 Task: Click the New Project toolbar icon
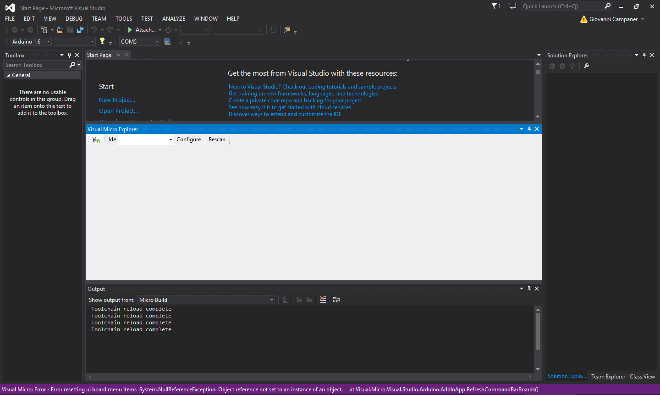coord(44,30)
